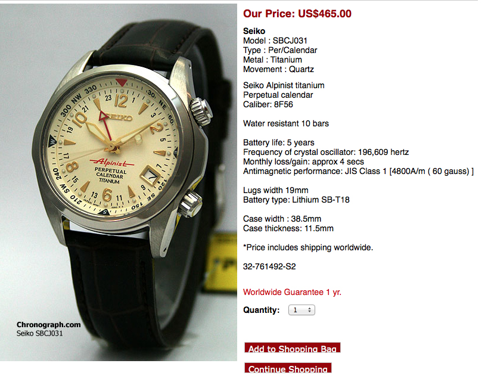Click the red Alpinist logo on dial
Screen dimensions: 488x382
tap(112, 162)
